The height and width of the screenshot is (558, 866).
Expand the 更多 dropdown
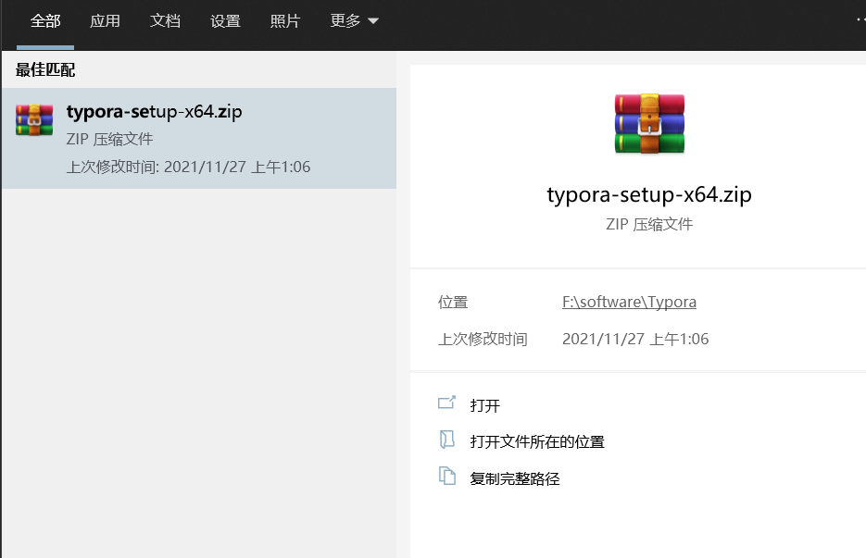pyautogui.click(x=354, y=21)
